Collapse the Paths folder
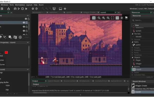The height and width of the screenshot is (97, 154). point(132,42)
